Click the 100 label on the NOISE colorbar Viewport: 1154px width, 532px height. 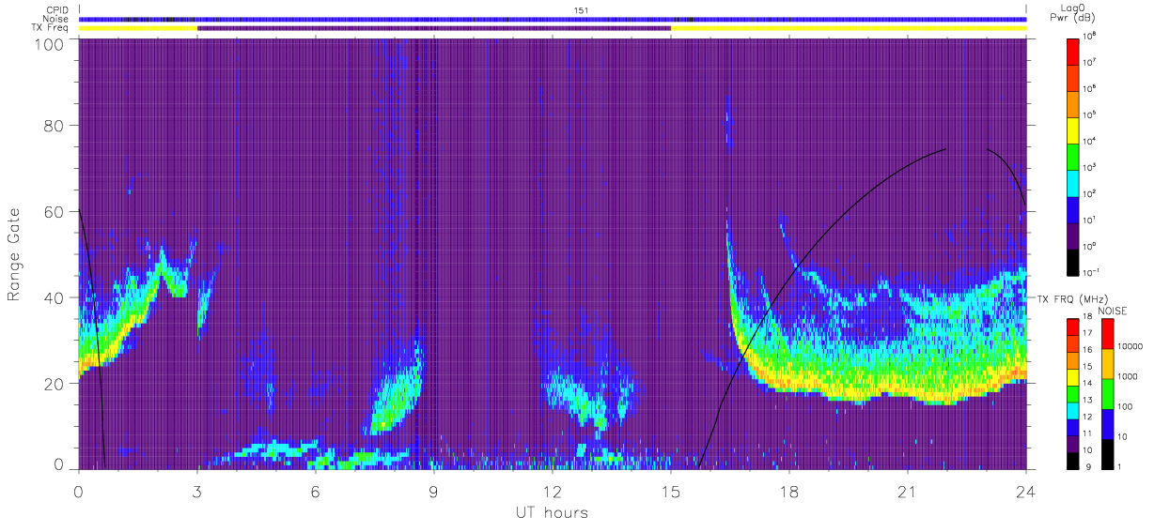point(1124,407)
